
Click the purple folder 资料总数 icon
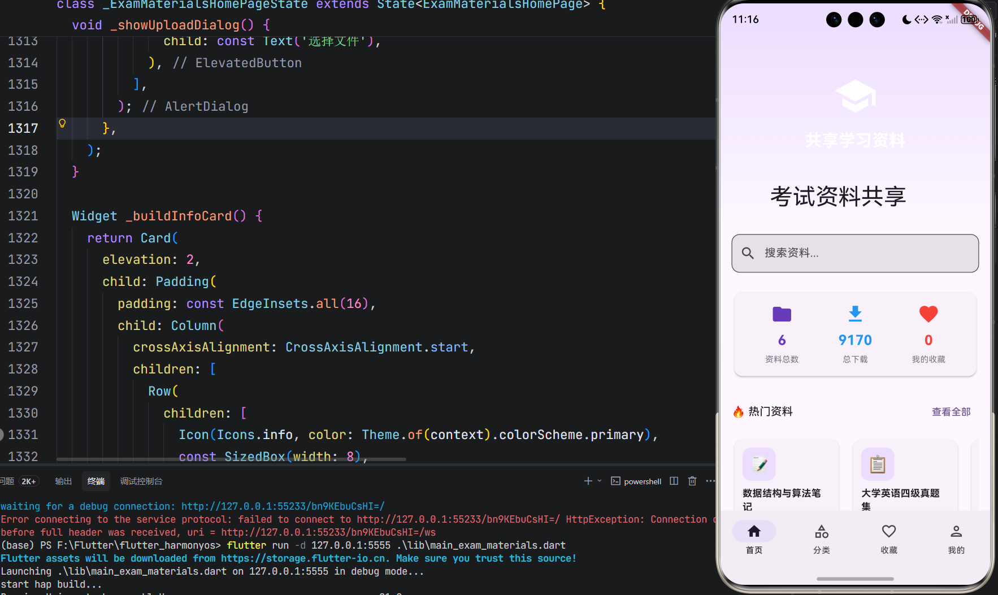click(782, 314)
